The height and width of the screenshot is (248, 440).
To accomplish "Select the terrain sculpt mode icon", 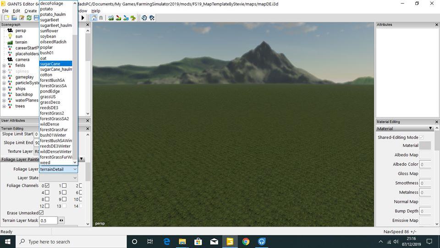I will point(111,18).
